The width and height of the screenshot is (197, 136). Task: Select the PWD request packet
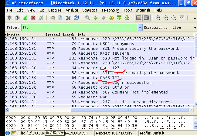[99, 97]
